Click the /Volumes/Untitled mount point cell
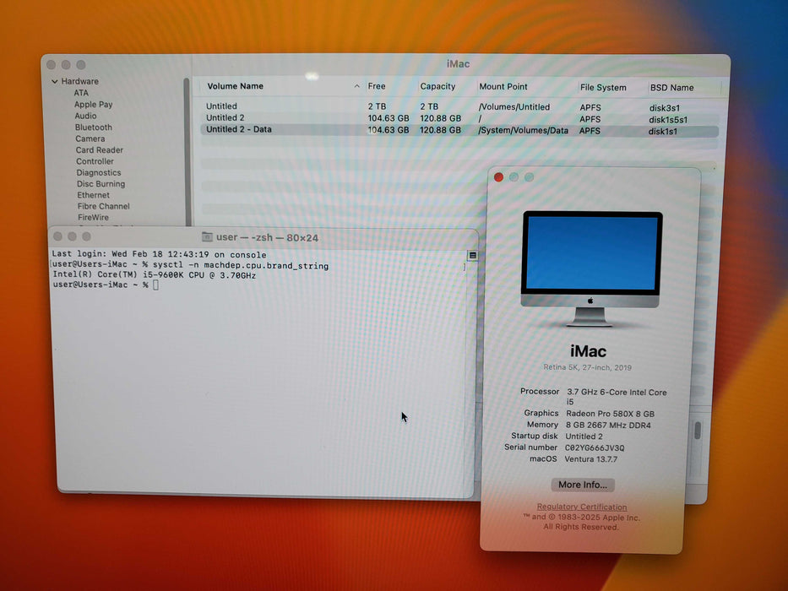 click(x=514, y=107)
